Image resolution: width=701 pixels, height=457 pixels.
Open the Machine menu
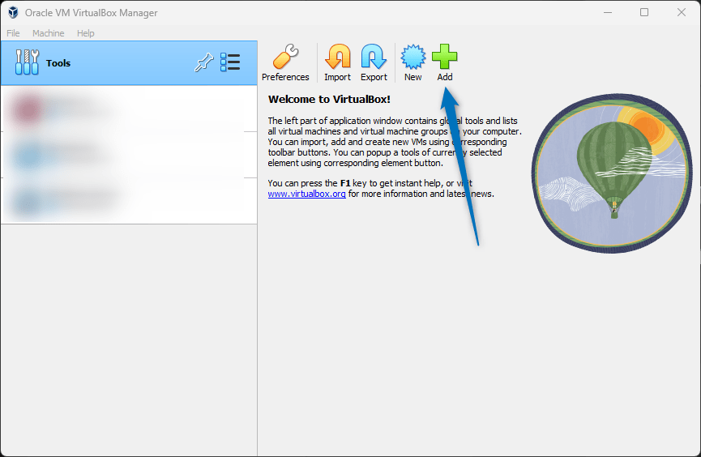(49, 33)
